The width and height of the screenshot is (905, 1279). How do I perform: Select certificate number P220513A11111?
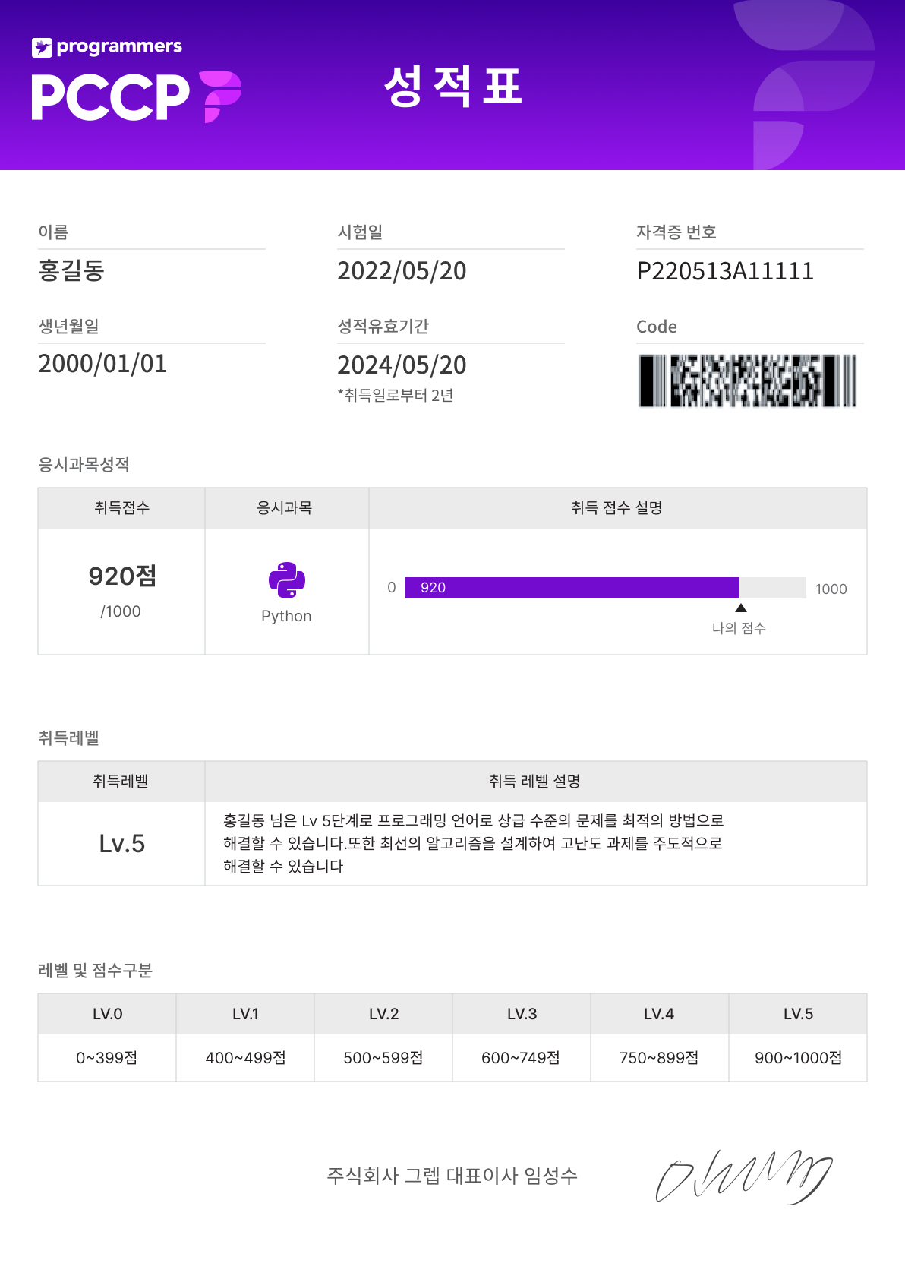point(725,271)
